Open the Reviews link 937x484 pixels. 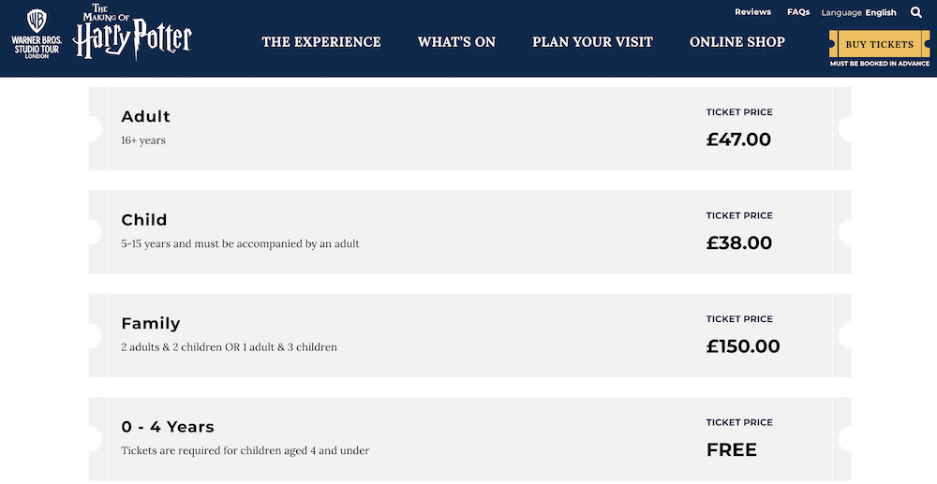pyautogui.click(x=752, y=12)
